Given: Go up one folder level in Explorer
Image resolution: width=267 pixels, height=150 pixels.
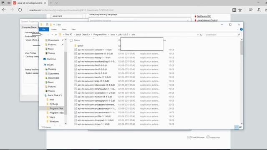Looking at the screenshot, I should point(56,35).
